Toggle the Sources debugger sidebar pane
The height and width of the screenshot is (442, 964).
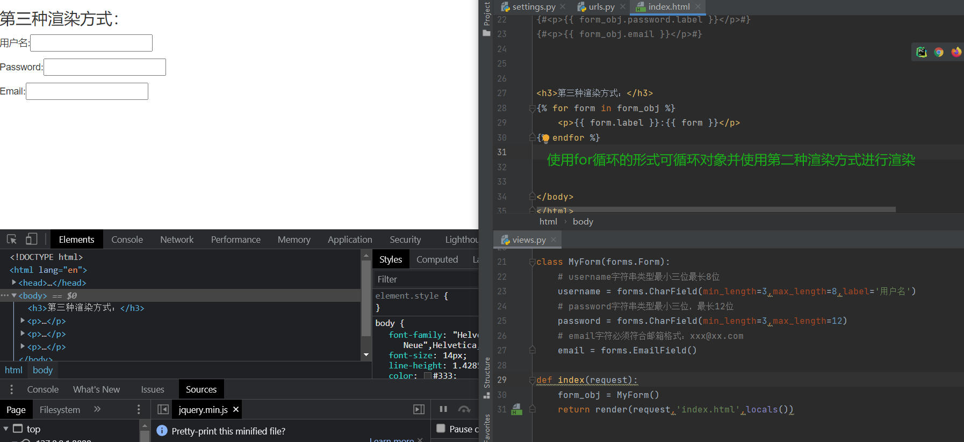pos(419,409)
